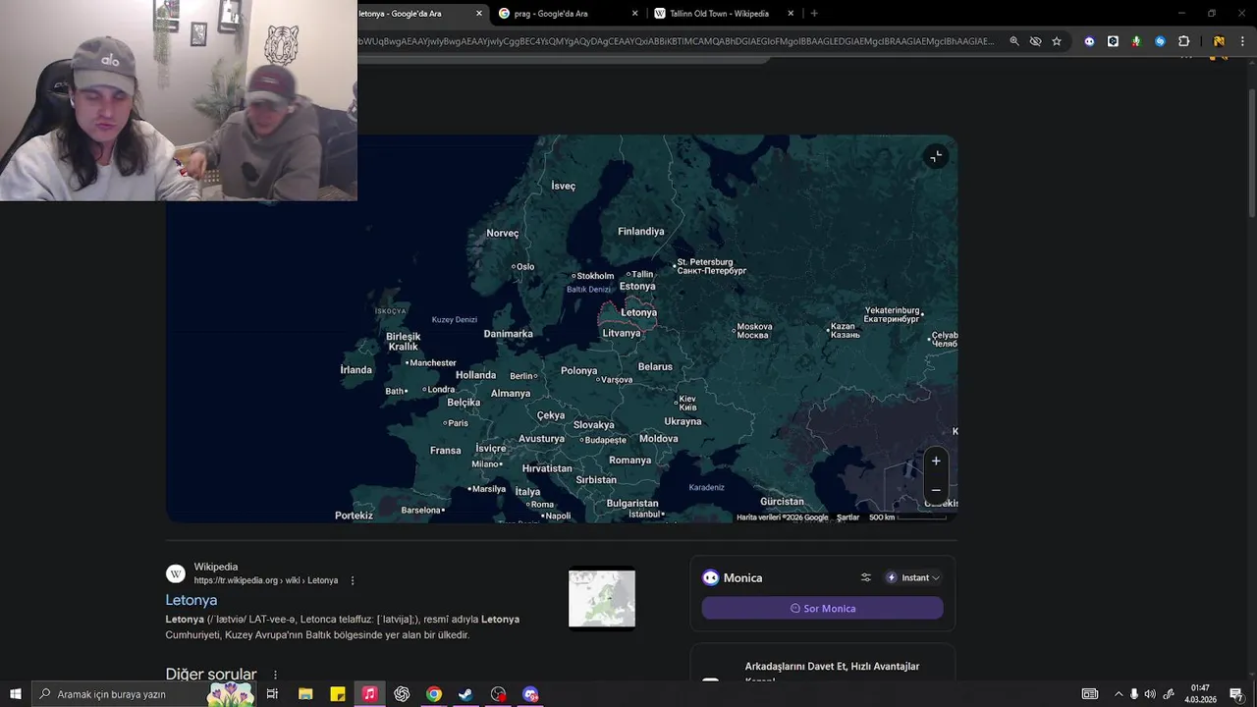Open the pink music app in taskbar
The height and width of the screenshot is (707, 1257).
pos(369,694)
